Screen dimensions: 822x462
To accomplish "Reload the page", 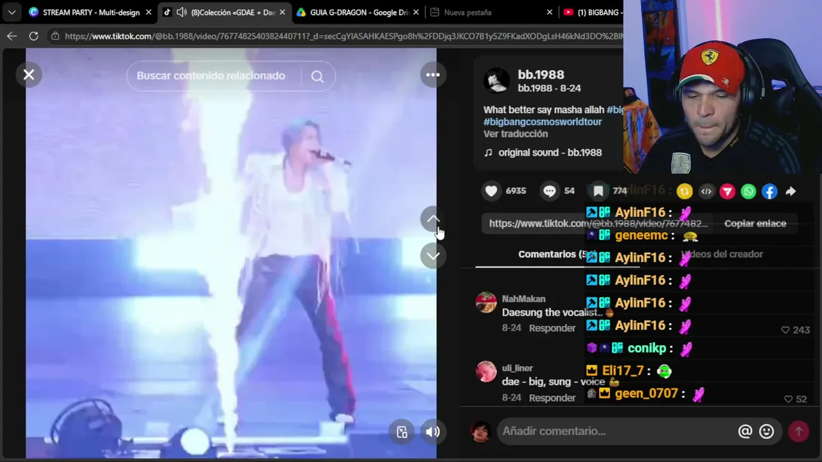I will (33, 36).
